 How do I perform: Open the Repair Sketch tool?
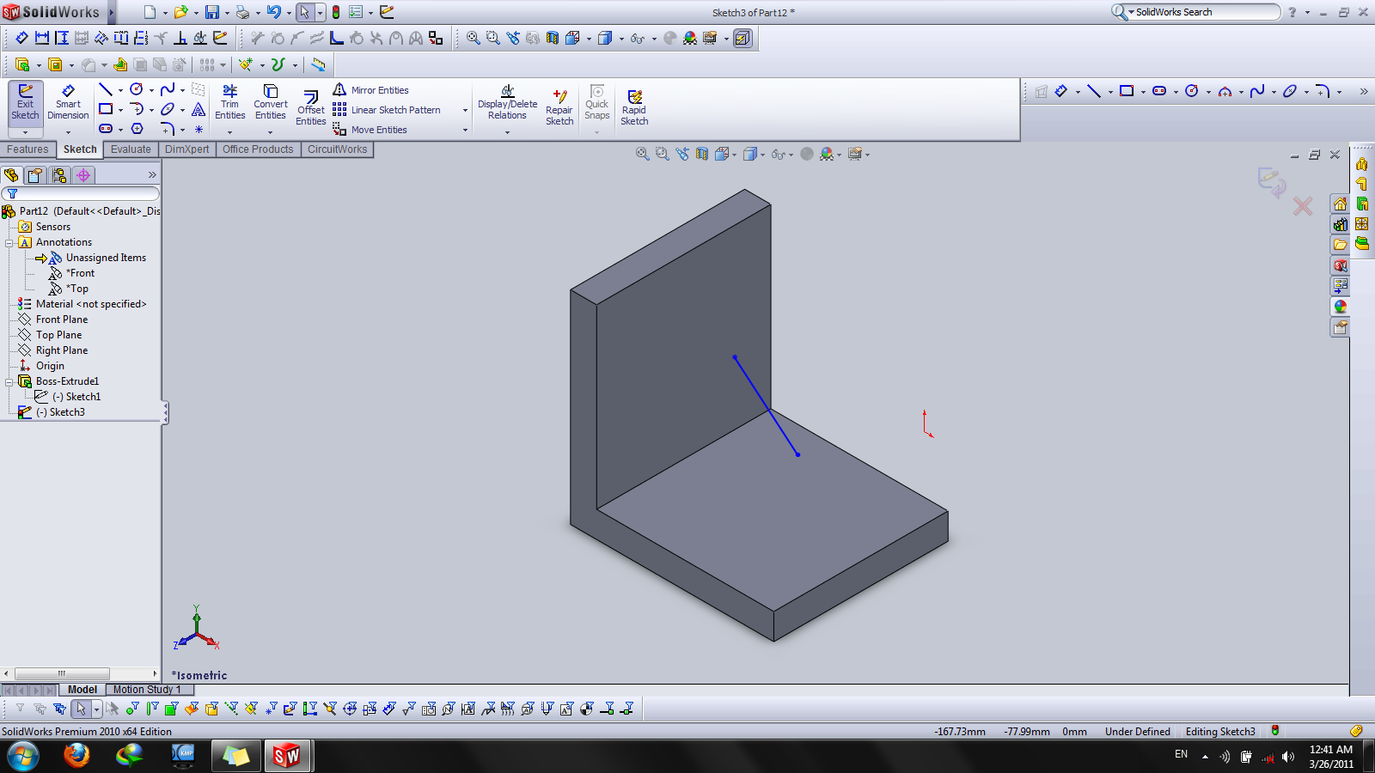pos(559,107)
